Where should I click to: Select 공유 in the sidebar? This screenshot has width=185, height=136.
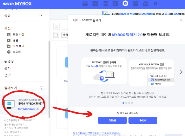click(x=7, y=15)
